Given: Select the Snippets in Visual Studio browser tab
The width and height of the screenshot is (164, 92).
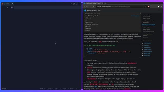Looking at the screenshot, I should 93,3.
